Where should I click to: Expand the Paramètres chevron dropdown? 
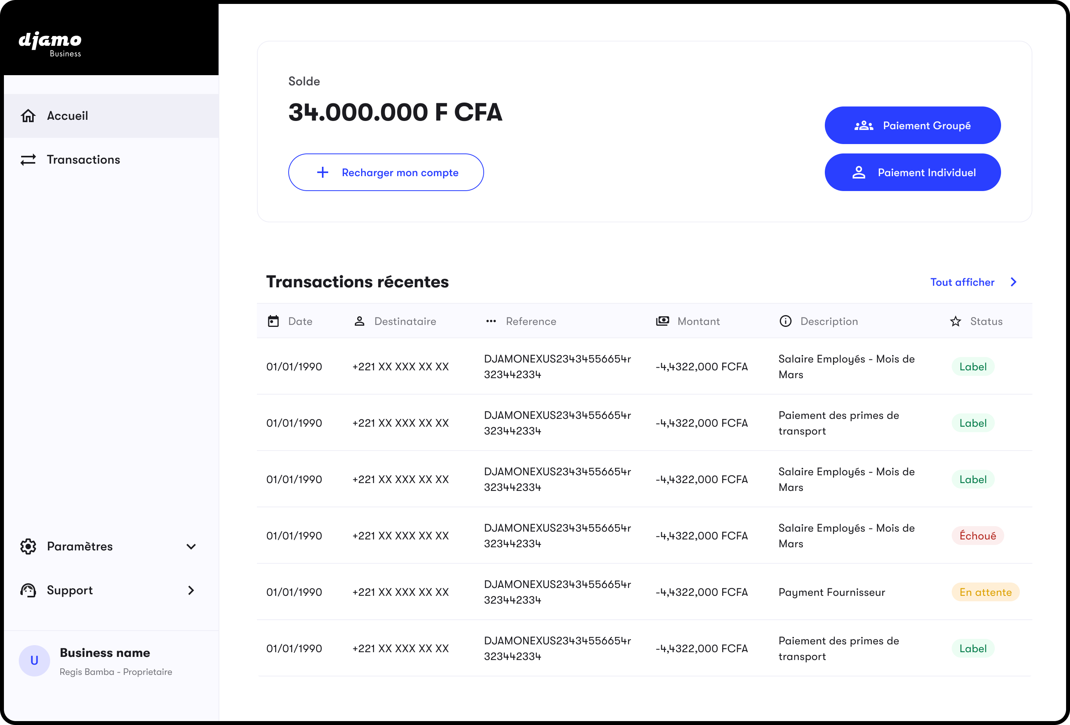click(x=191, y=546)
